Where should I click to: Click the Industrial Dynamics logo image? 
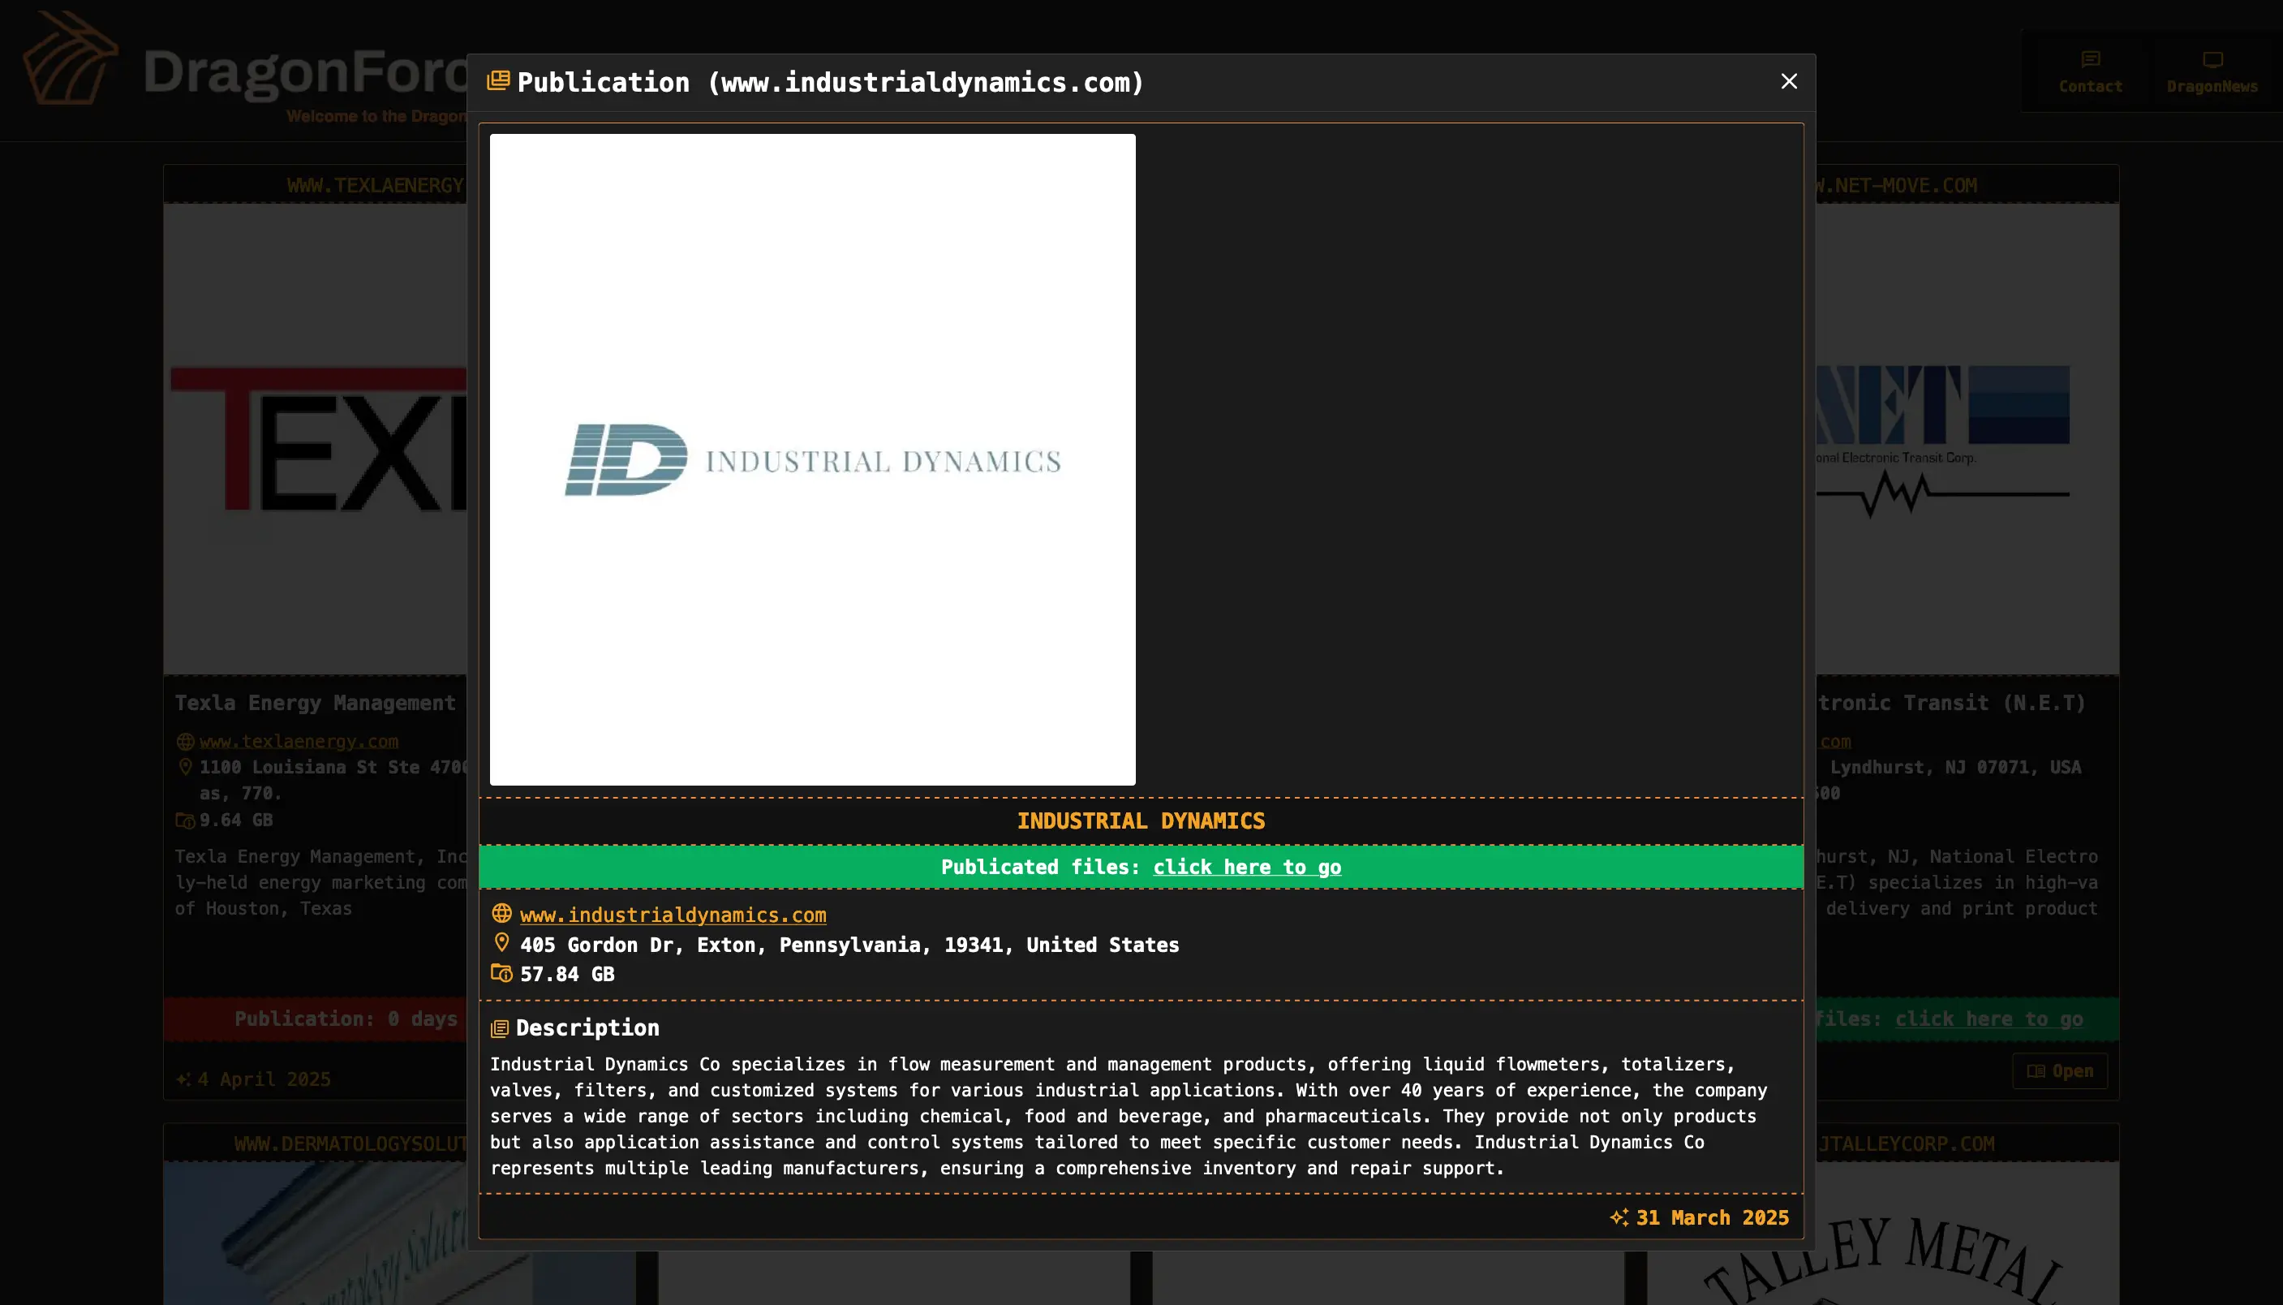tap(812, 460)
